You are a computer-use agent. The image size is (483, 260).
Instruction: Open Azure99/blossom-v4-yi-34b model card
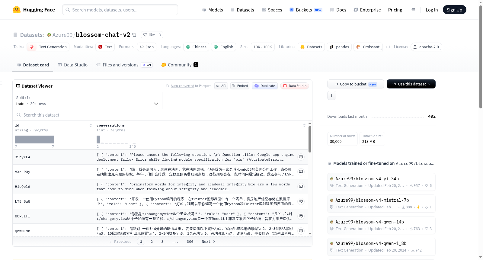coord(381,182)
